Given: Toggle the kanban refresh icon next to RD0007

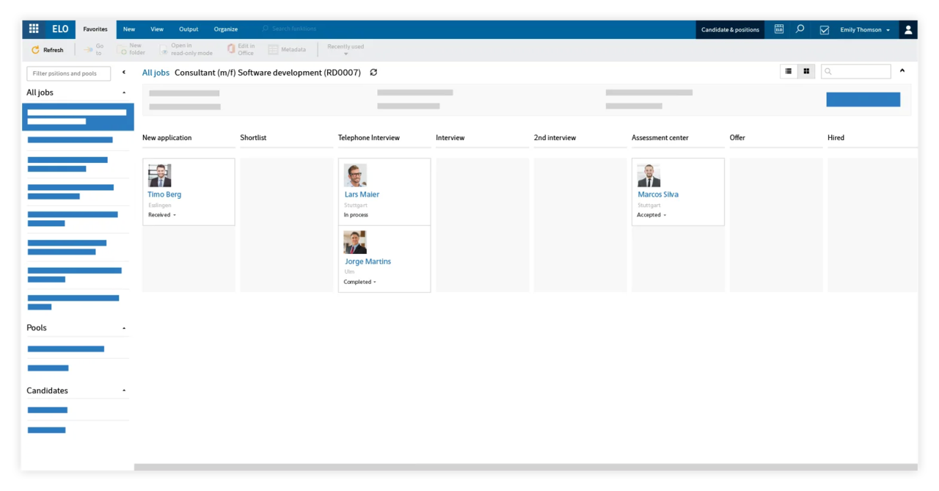Looking at the screenshot, I should tap(373, 72).
